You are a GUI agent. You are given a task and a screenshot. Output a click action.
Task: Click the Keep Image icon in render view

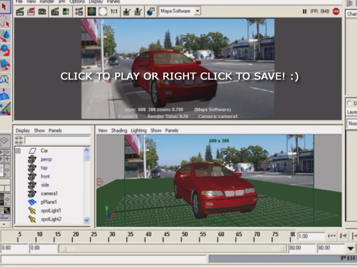pyautogui.click(x=127, y=11)
